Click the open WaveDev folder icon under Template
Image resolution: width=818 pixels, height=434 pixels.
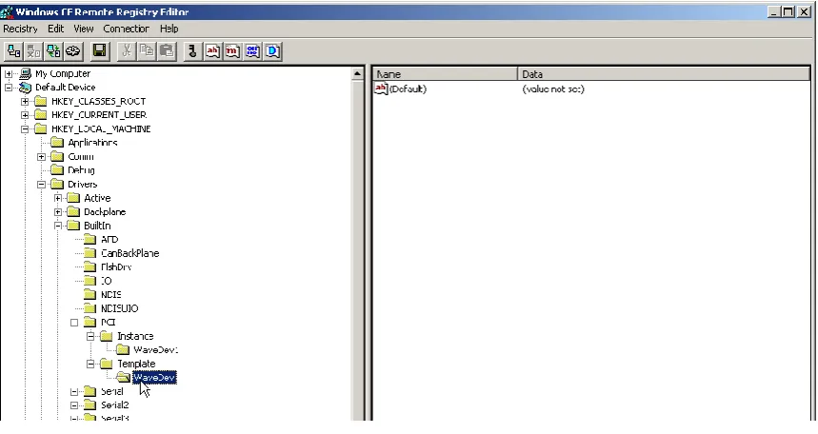click(123, 377)
